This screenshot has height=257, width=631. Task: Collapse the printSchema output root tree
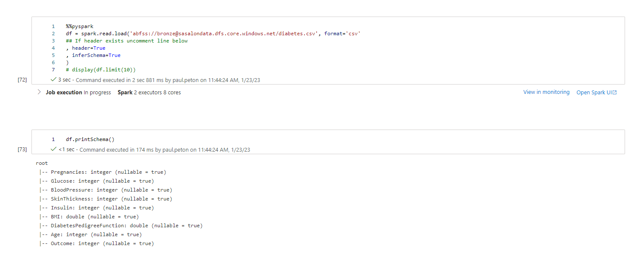tap(42, 163)
